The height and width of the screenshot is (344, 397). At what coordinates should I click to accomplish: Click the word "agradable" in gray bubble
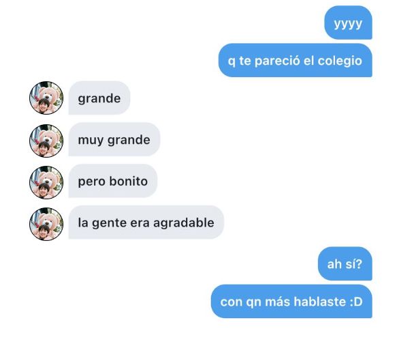tap(184, 223)
